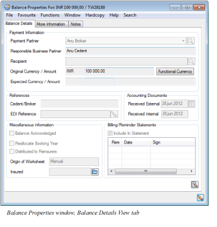Toggle the Reallocate Booking Year checkbox
Screen dimensions: 217x227
tap(12, 143)
